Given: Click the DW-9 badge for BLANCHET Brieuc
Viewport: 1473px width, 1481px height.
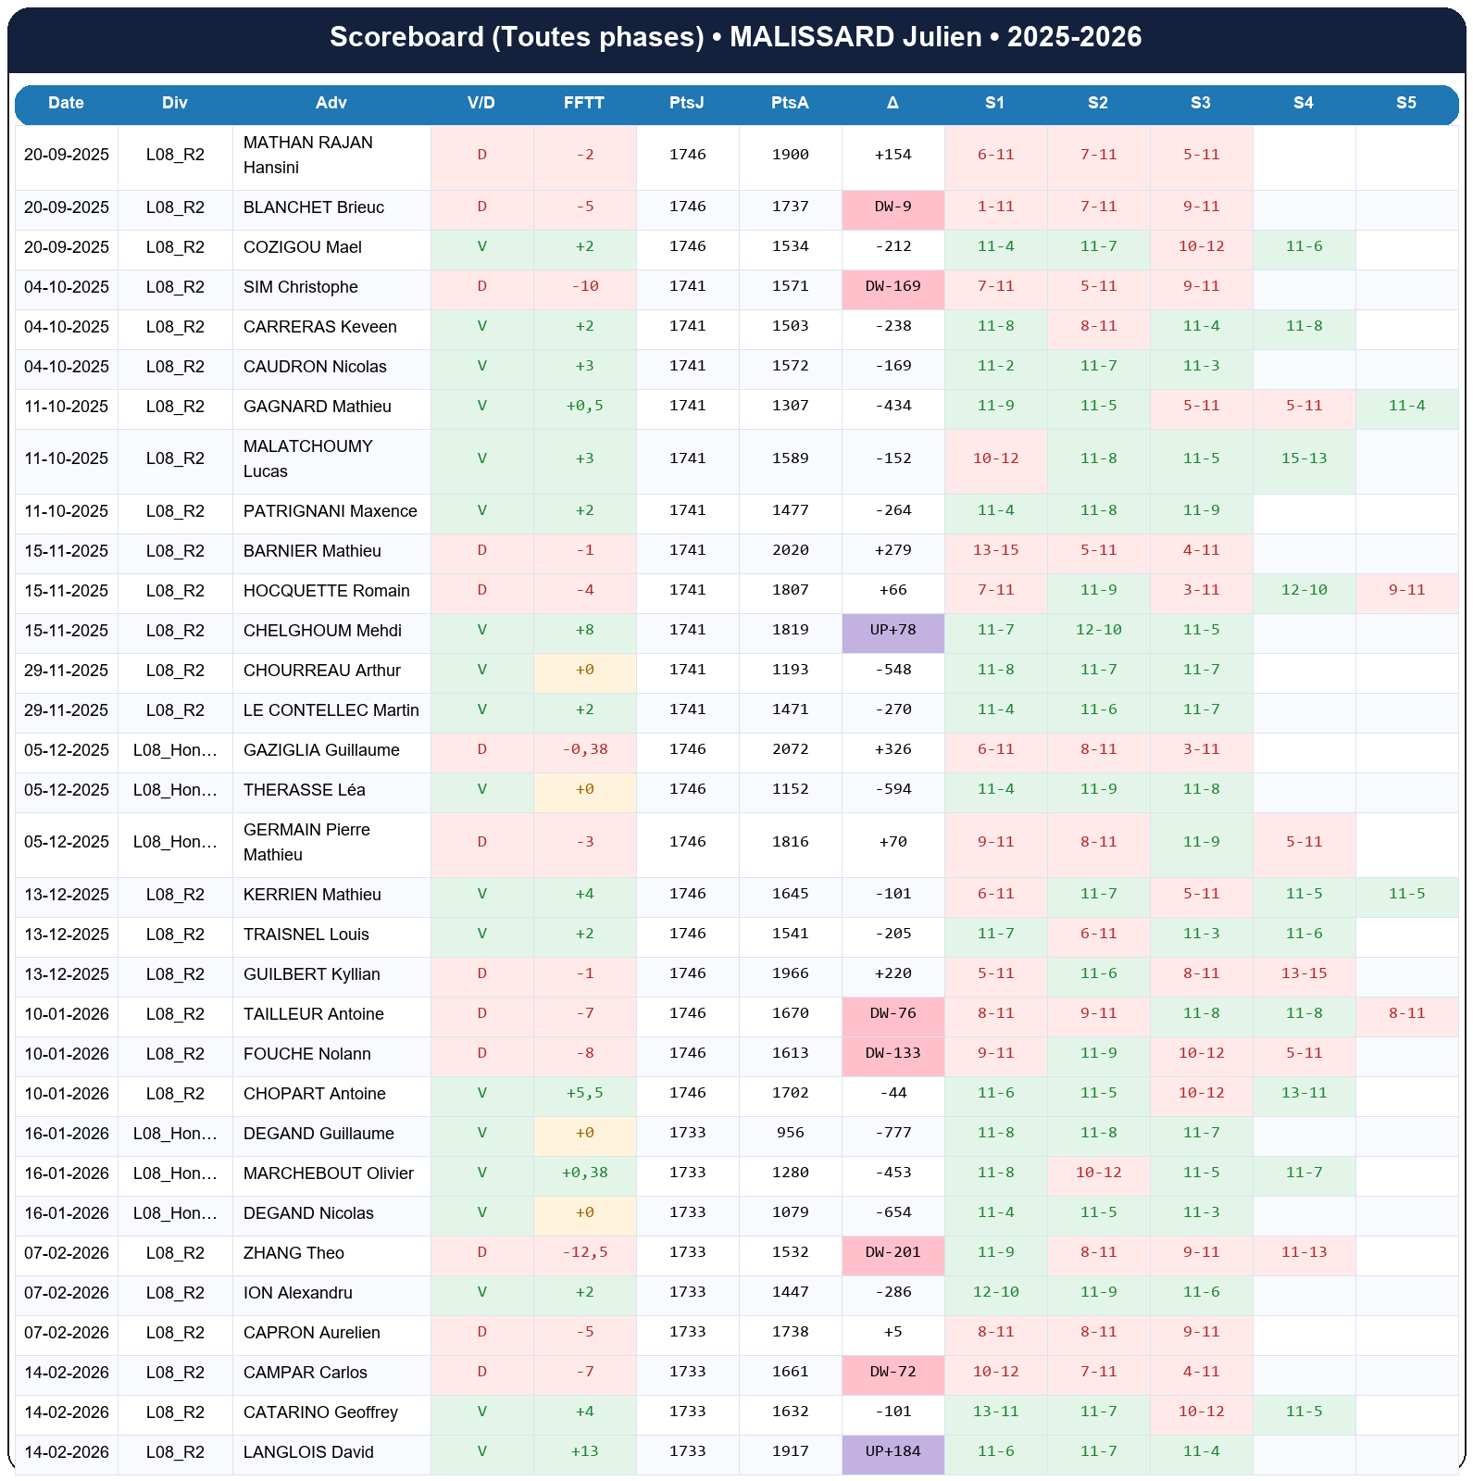Looking at the screenshot, I should [x=893, y=207].
